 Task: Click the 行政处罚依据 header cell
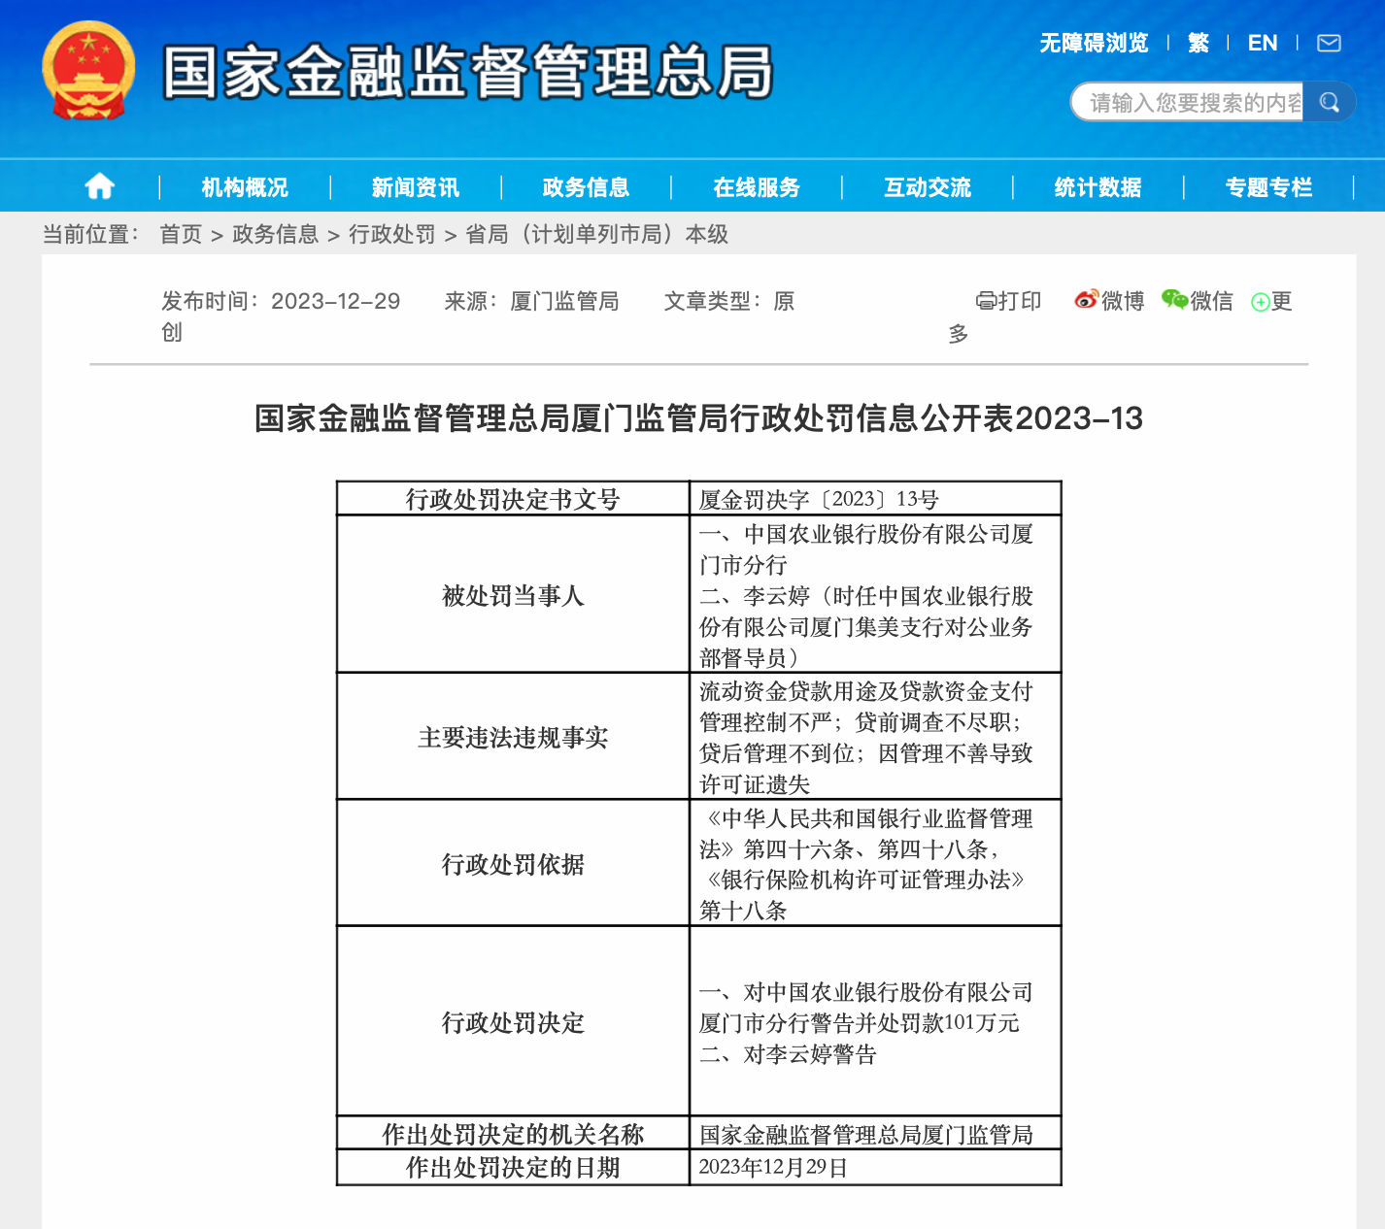click(513, 863)
